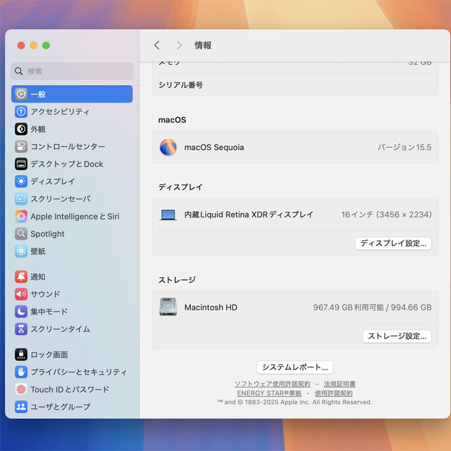Open ユーザとグループ people icon

[x=21, y=407]
